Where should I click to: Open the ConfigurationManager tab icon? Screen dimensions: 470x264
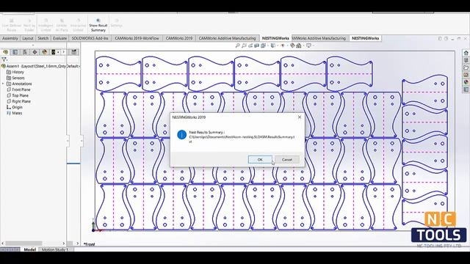pyautogui.click(x=25, y=52)
